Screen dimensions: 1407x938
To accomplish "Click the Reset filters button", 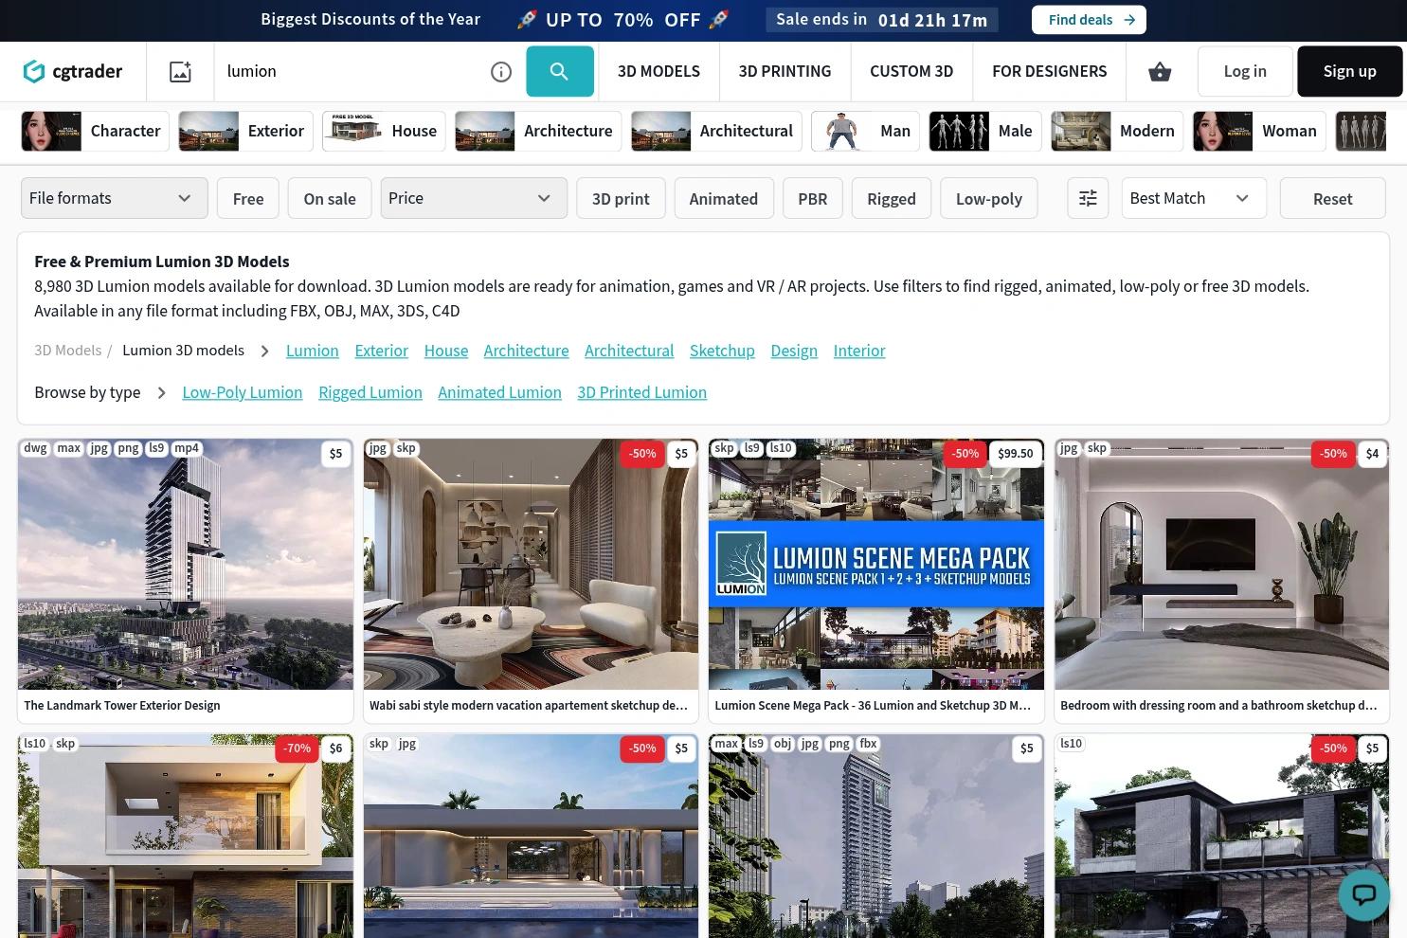I will click(1332, 198).
